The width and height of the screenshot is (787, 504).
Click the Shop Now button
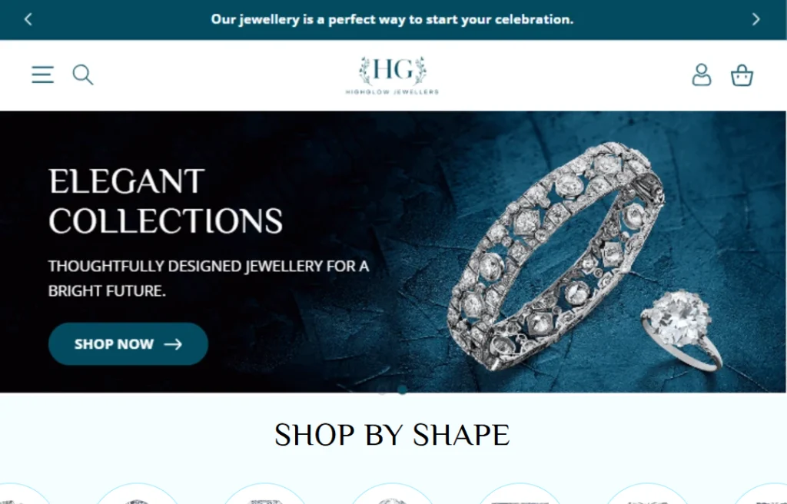click(128, 344)
